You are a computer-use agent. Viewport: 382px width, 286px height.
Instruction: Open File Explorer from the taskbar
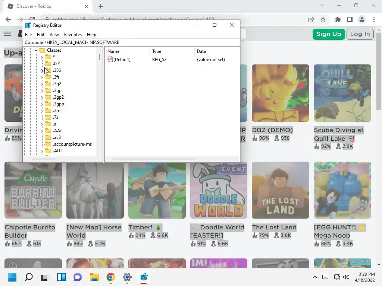click(x=94, y=277)
